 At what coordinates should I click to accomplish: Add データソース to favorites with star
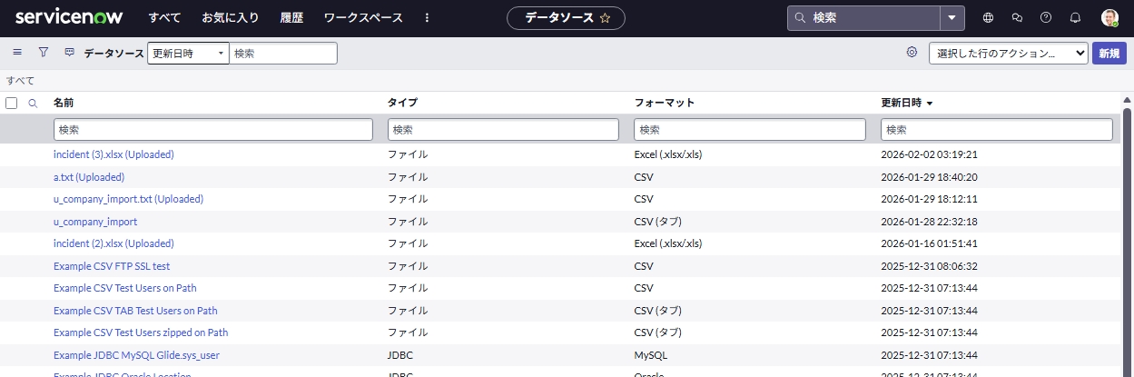pos(605,18)
